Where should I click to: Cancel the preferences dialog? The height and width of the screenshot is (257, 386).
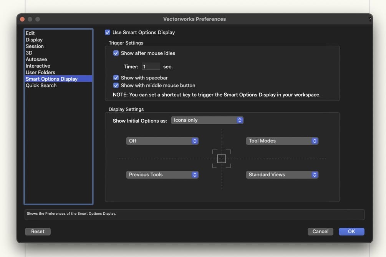tap(320, 231)
